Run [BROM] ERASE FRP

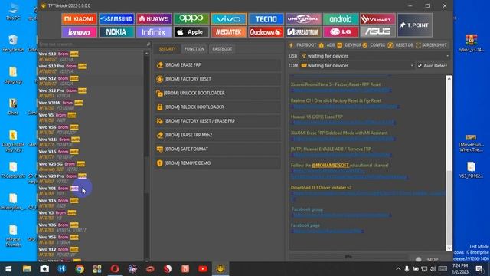(217, 65)
